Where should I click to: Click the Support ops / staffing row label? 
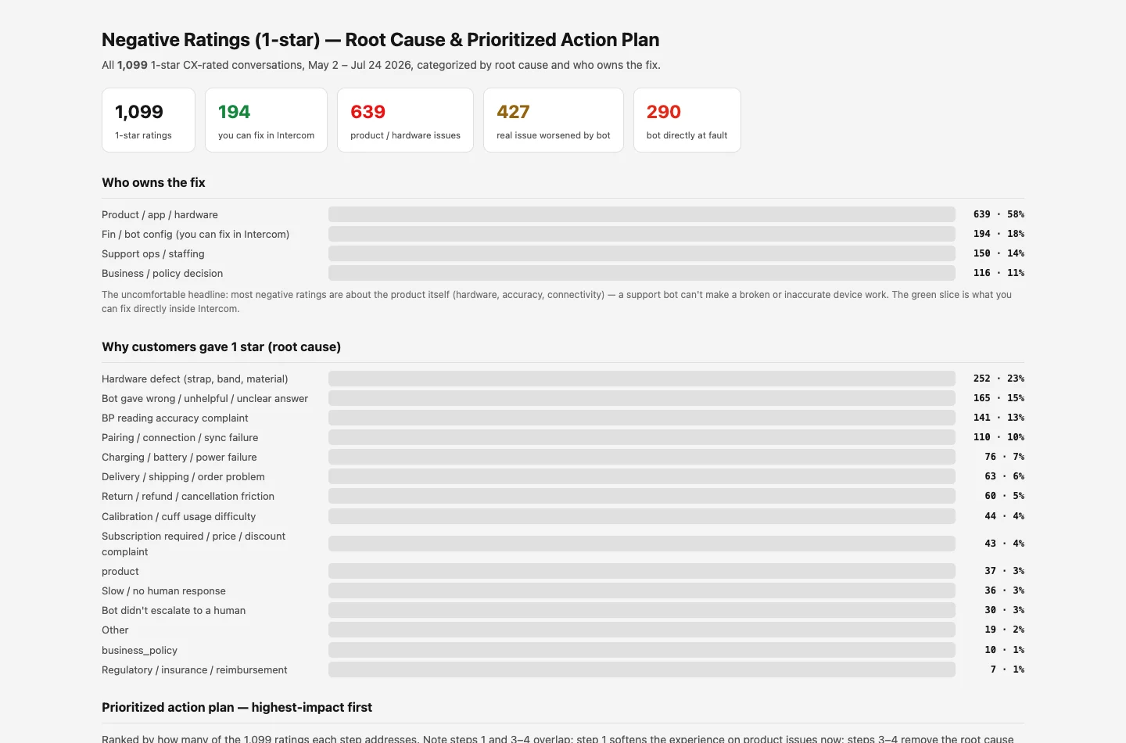153,254
